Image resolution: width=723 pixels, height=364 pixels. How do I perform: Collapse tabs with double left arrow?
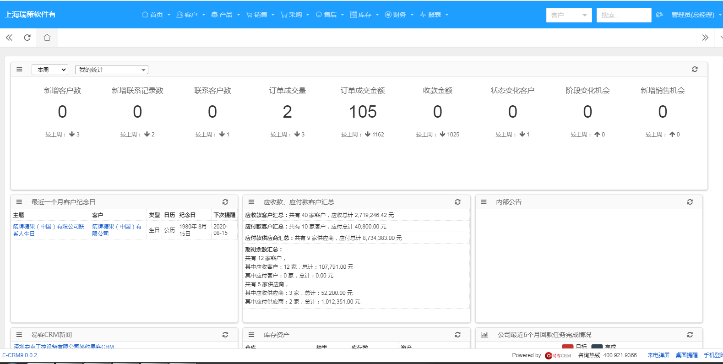click(9, 38)
